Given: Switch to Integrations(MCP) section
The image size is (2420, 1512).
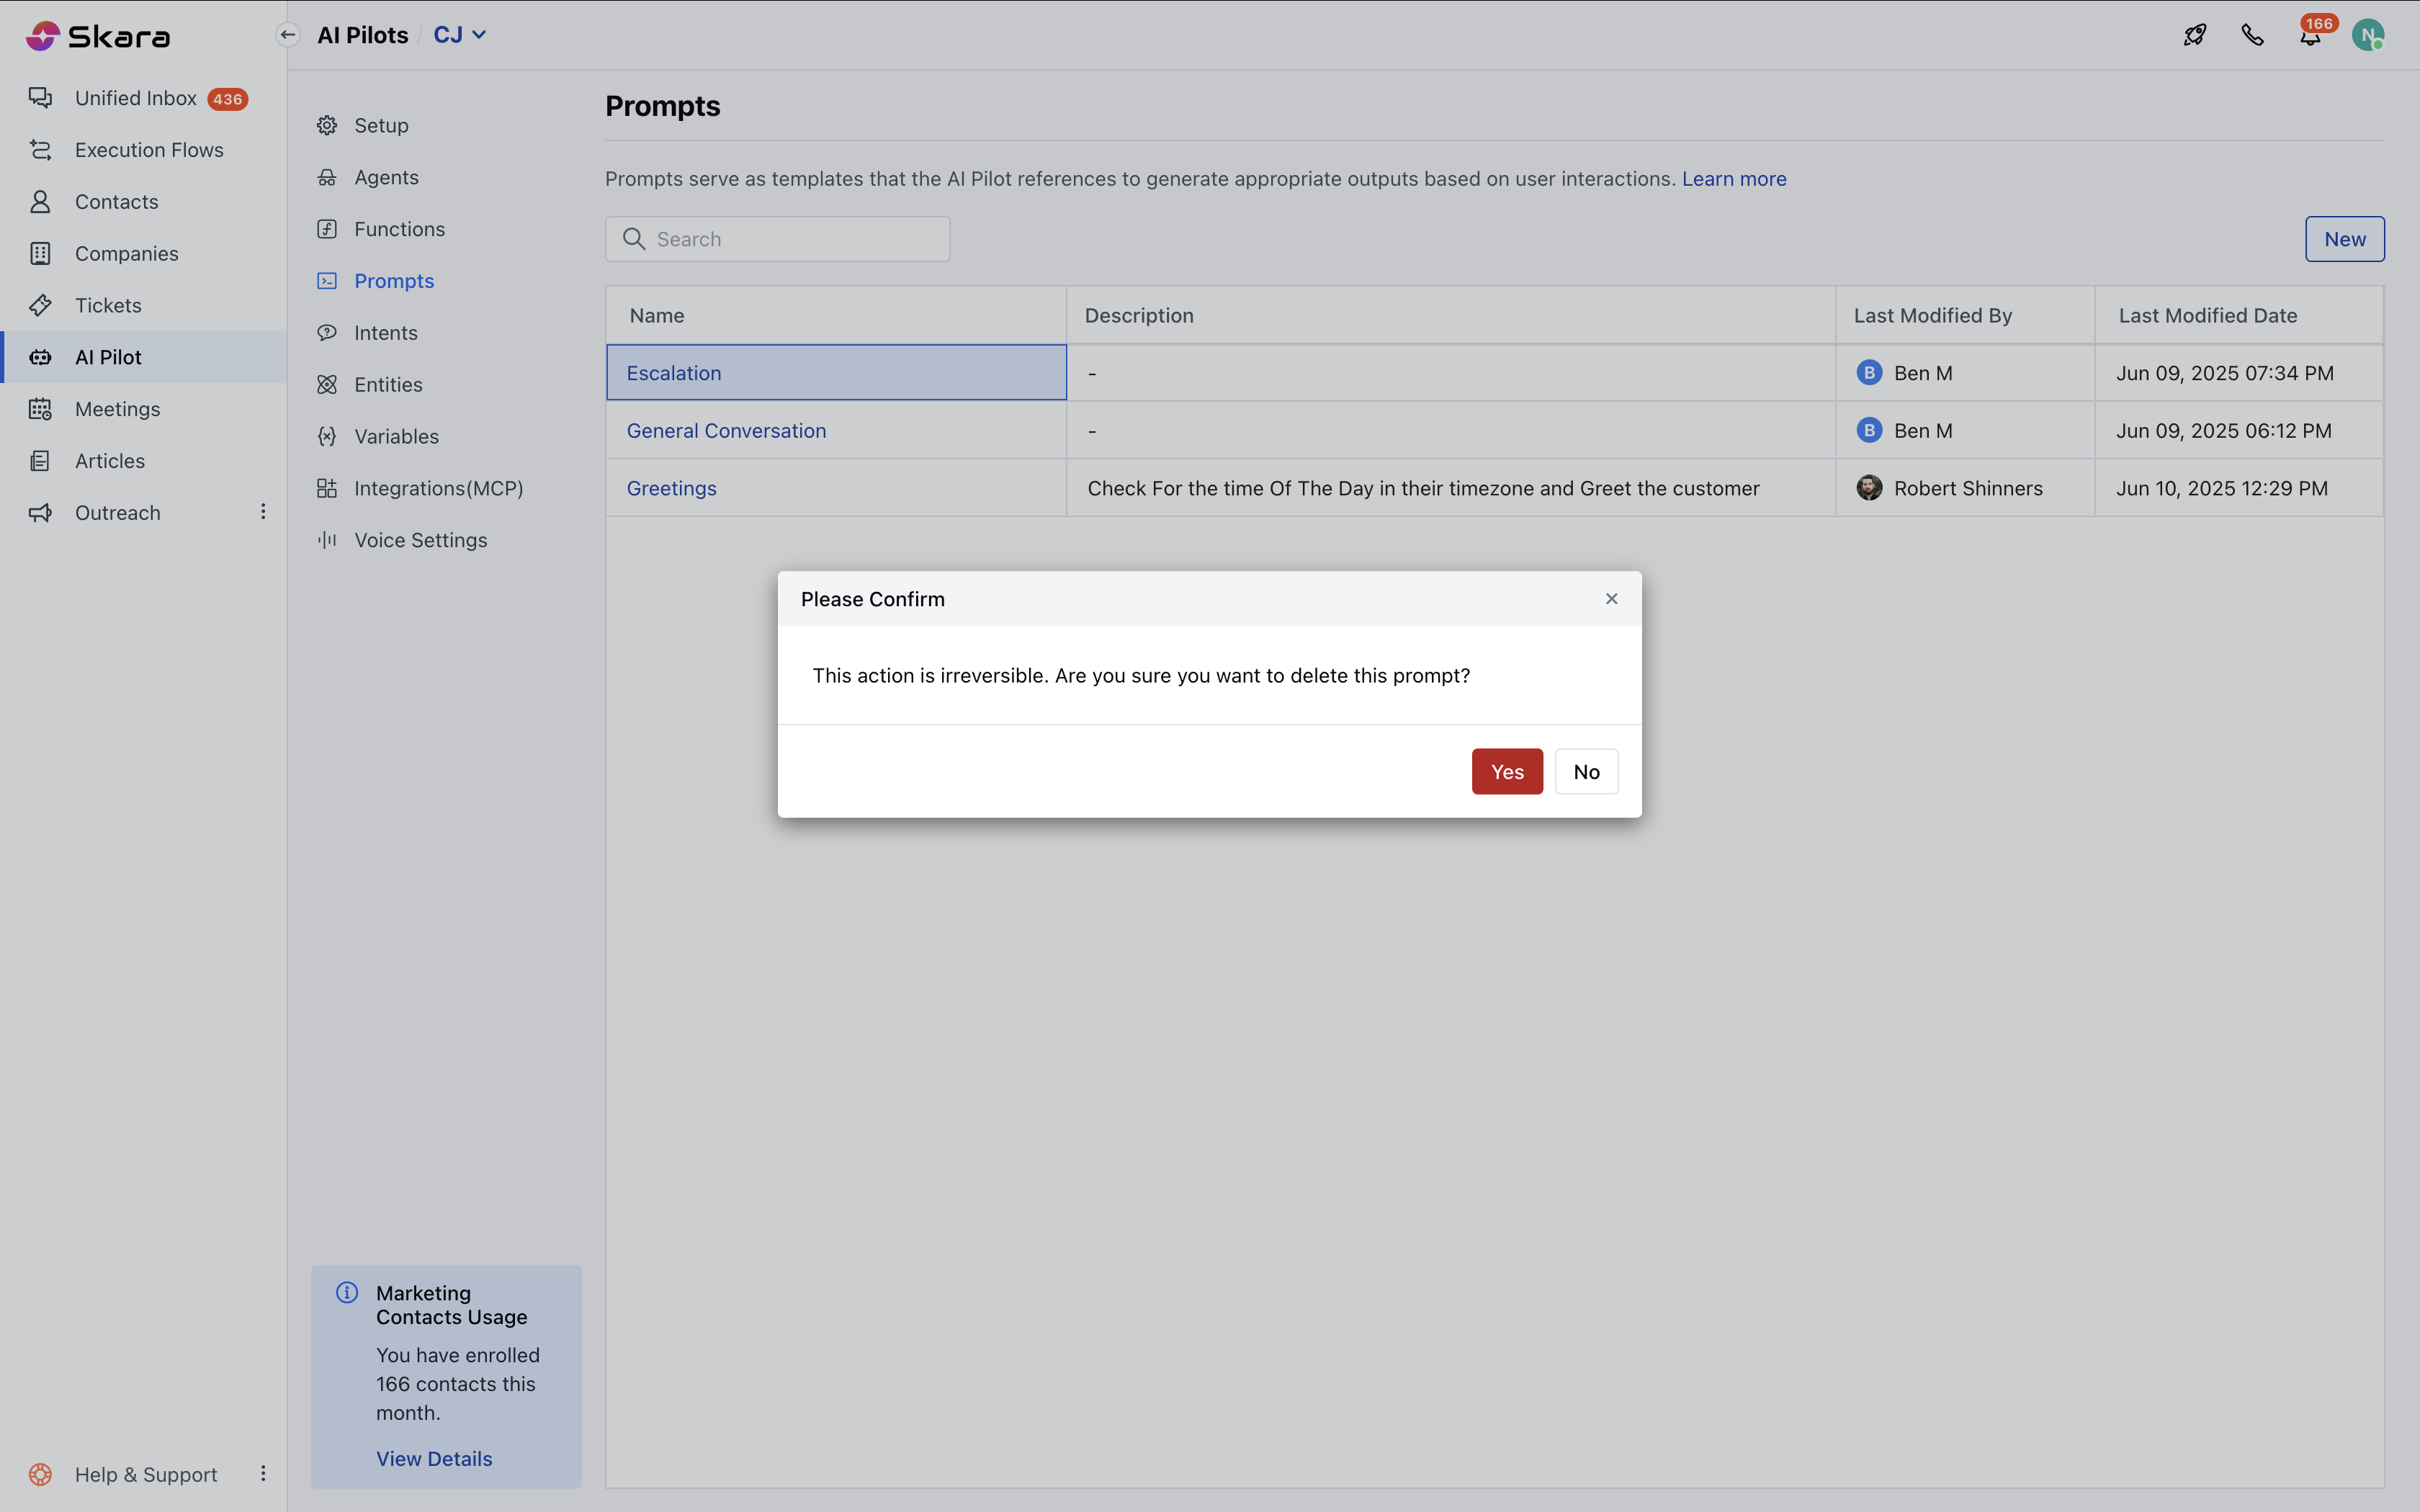Looking at the screenshot, I should (438, 488).
